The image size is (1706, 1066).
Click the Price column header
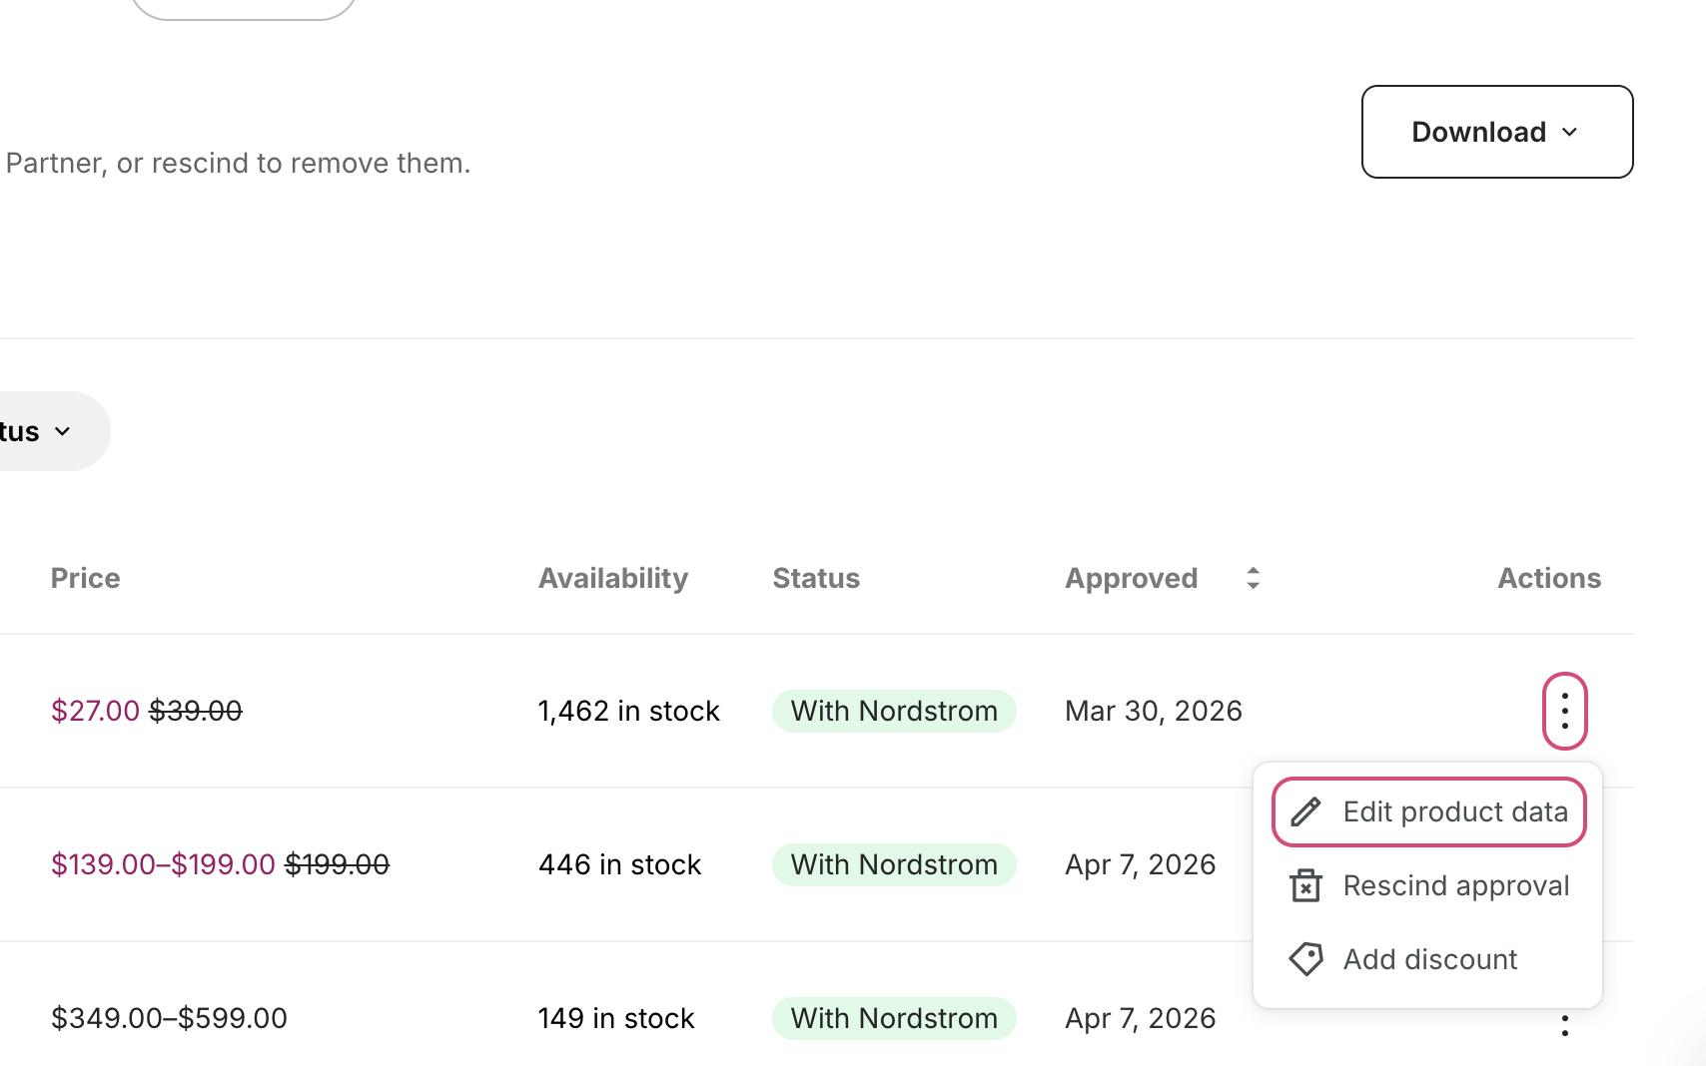point(85,578)
